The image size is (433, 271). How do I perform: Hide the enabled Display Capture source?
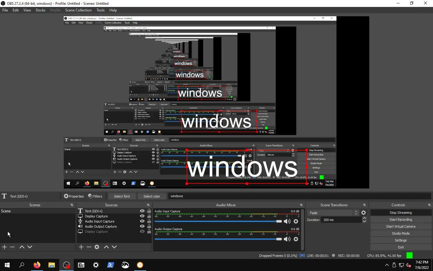coord(142,216)
